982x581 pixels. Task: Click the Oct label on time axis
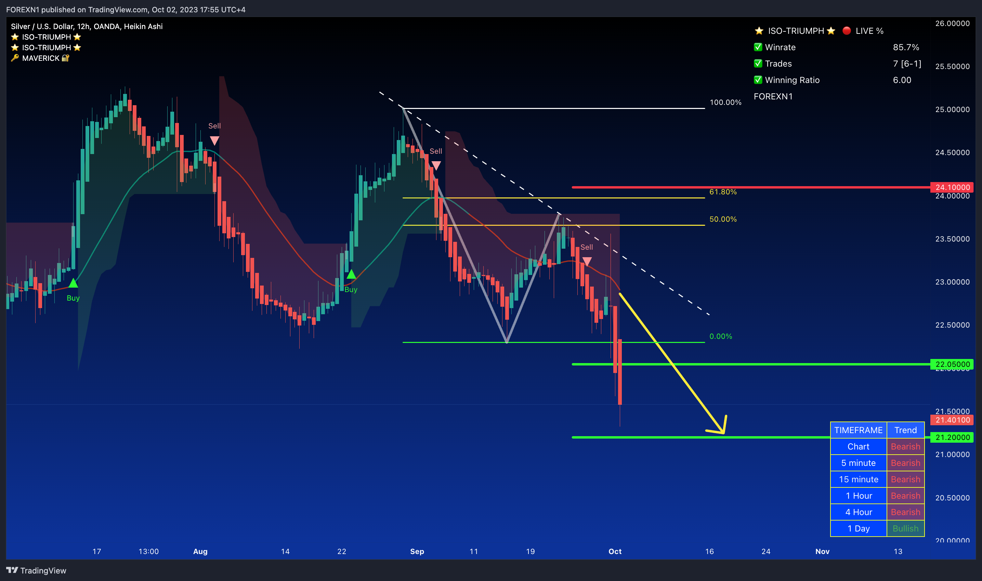(x=615, y=551)
